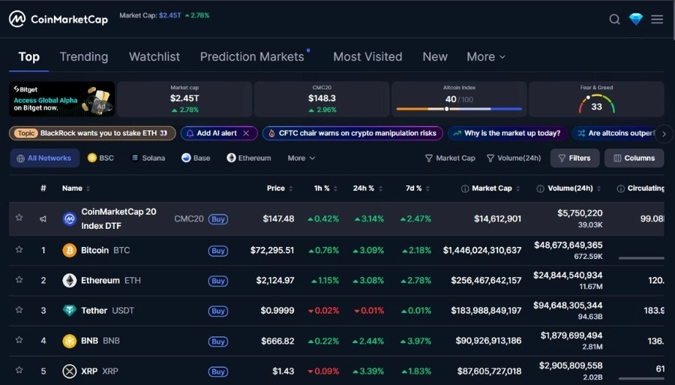Click the diamond rewards icon
The image size is (675, 385).
(636, 20)
